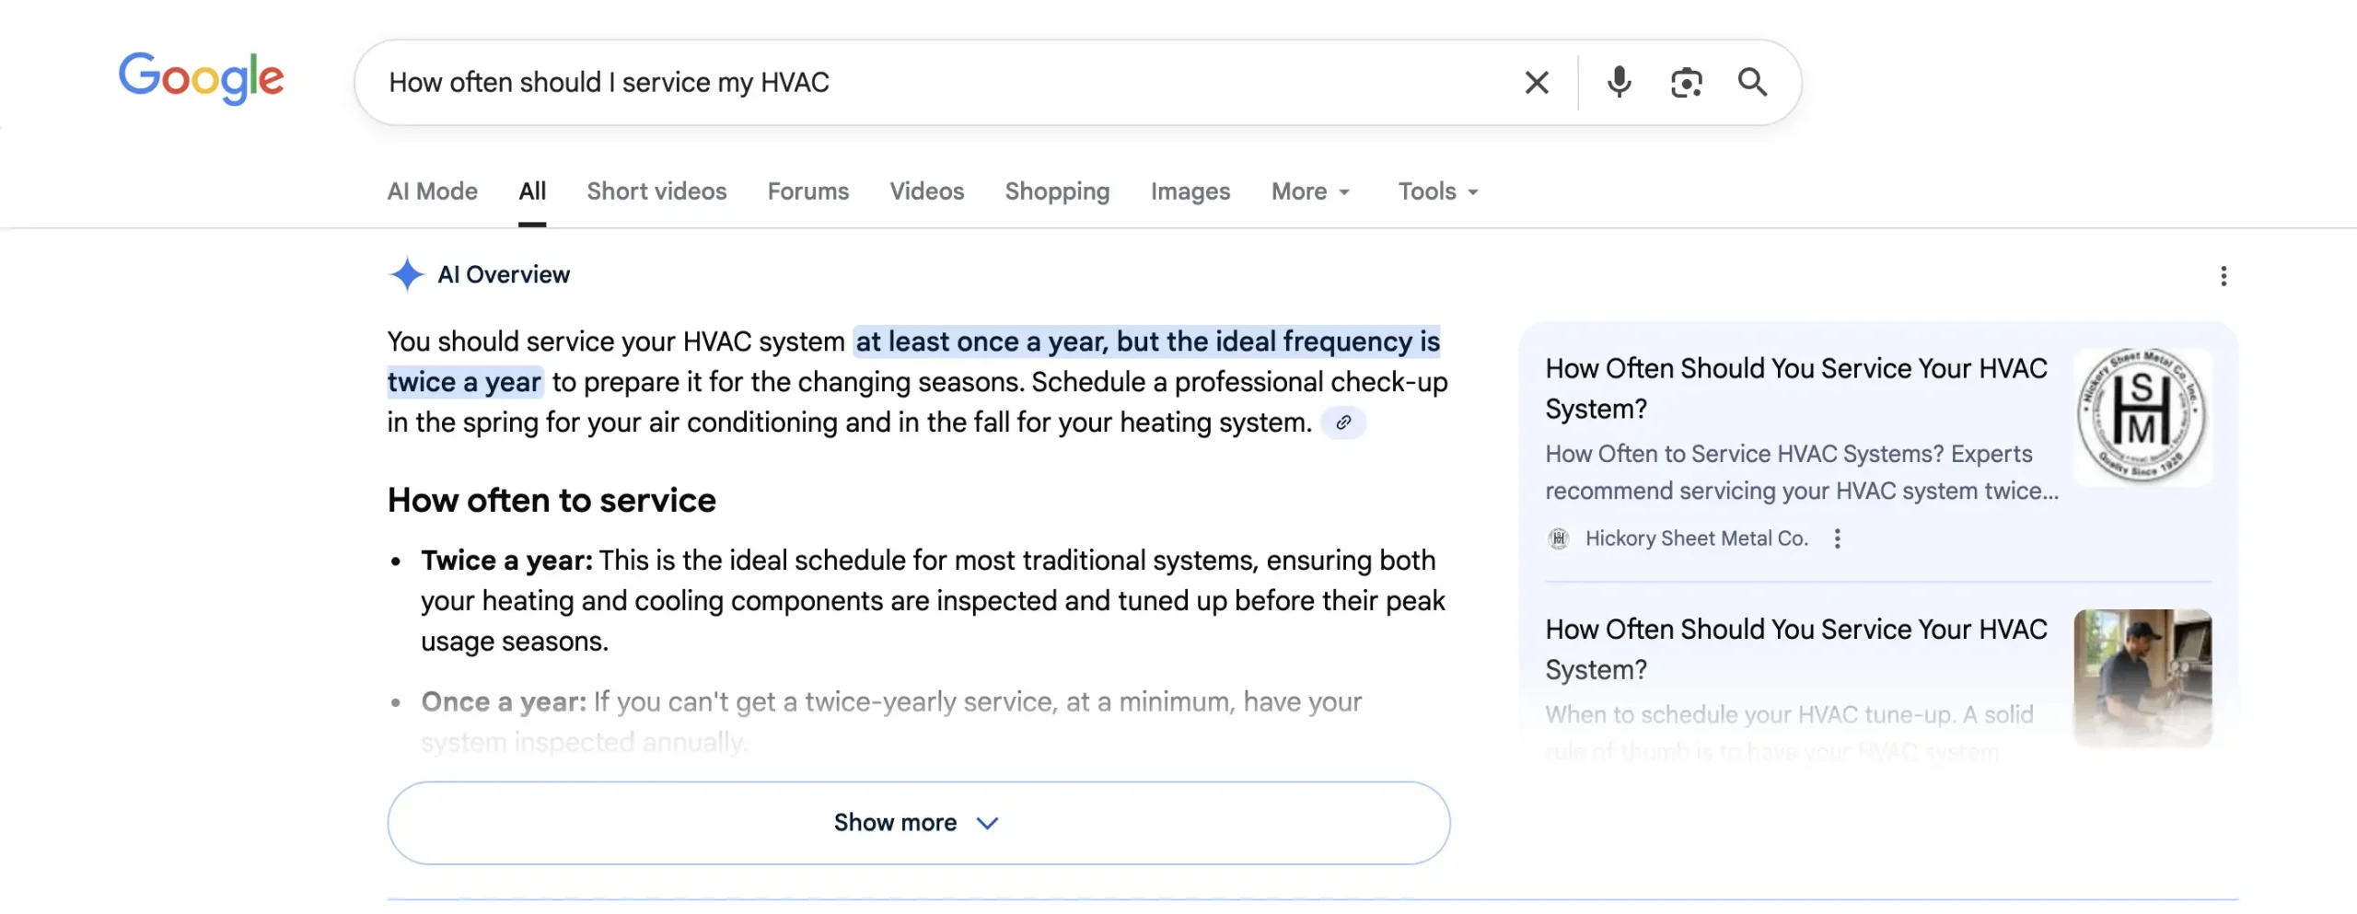Open the first Hickory Sheet Metal article link
The width and height of the screenshot is (2357, 914).
coord(1794,388)
